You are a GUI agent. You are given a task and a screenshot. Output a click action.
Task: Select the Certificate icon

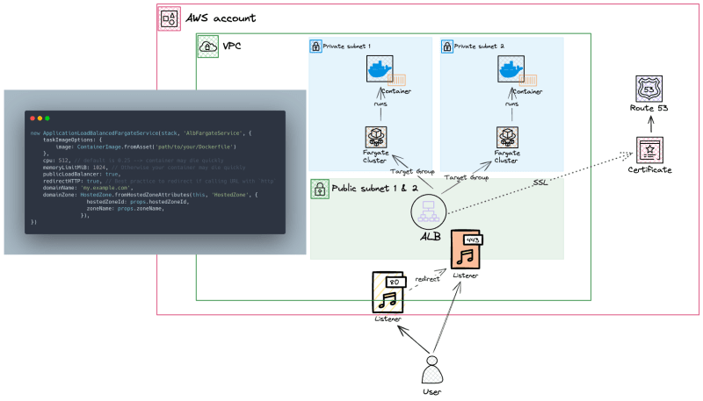pyautogui.click(x=649, y=150)
